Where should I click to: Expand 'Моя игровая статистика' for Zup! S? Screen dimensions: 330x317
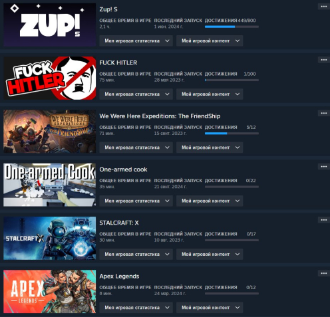click(x=136, y=41)
